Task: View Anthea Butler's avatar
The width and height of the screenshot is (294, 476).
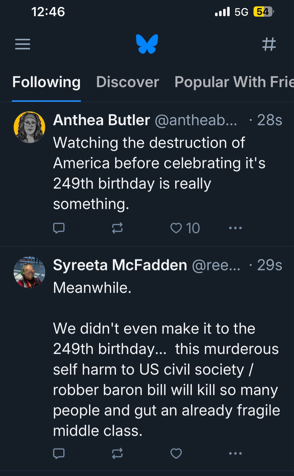Action: click(x=30, y=127)
